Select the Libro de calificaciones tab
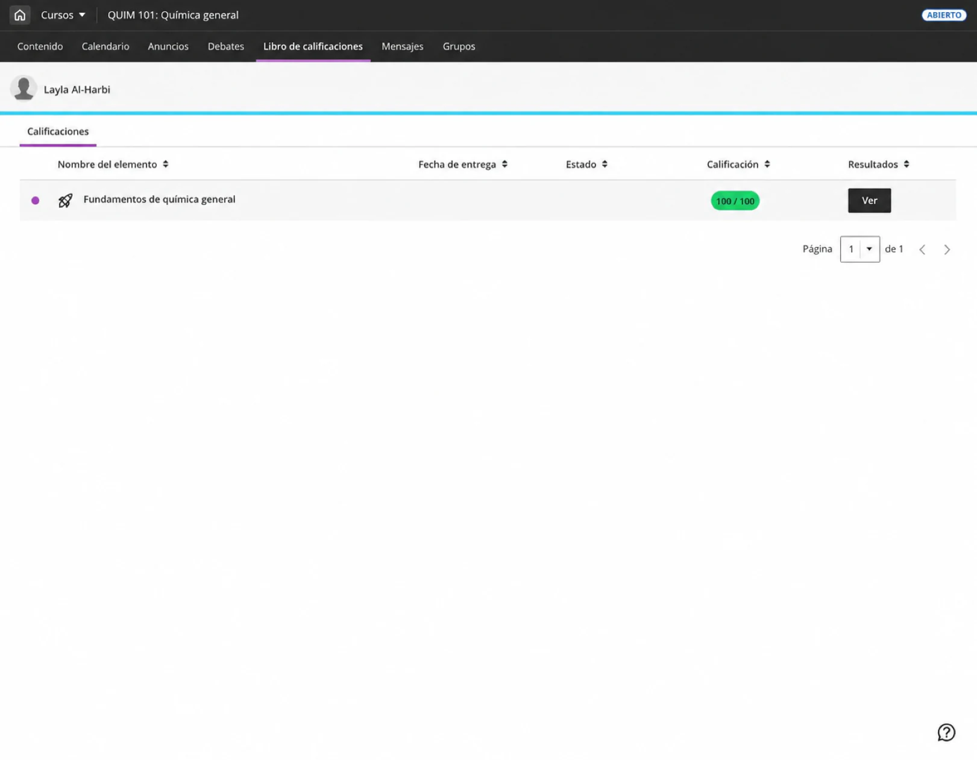 [x=313, y=46]
